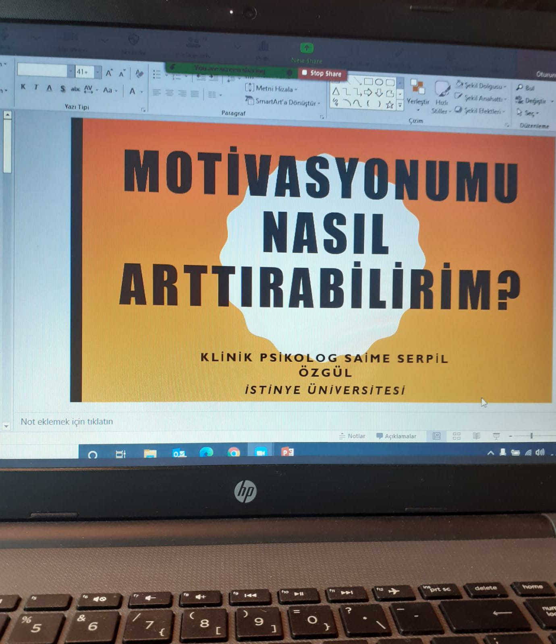Click the zoom slider in status bar

(x=531, y=436)
